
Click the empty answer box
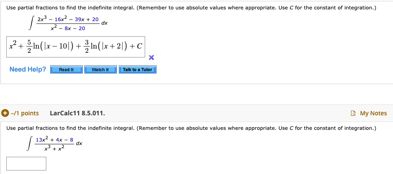[x=26, y=163]
